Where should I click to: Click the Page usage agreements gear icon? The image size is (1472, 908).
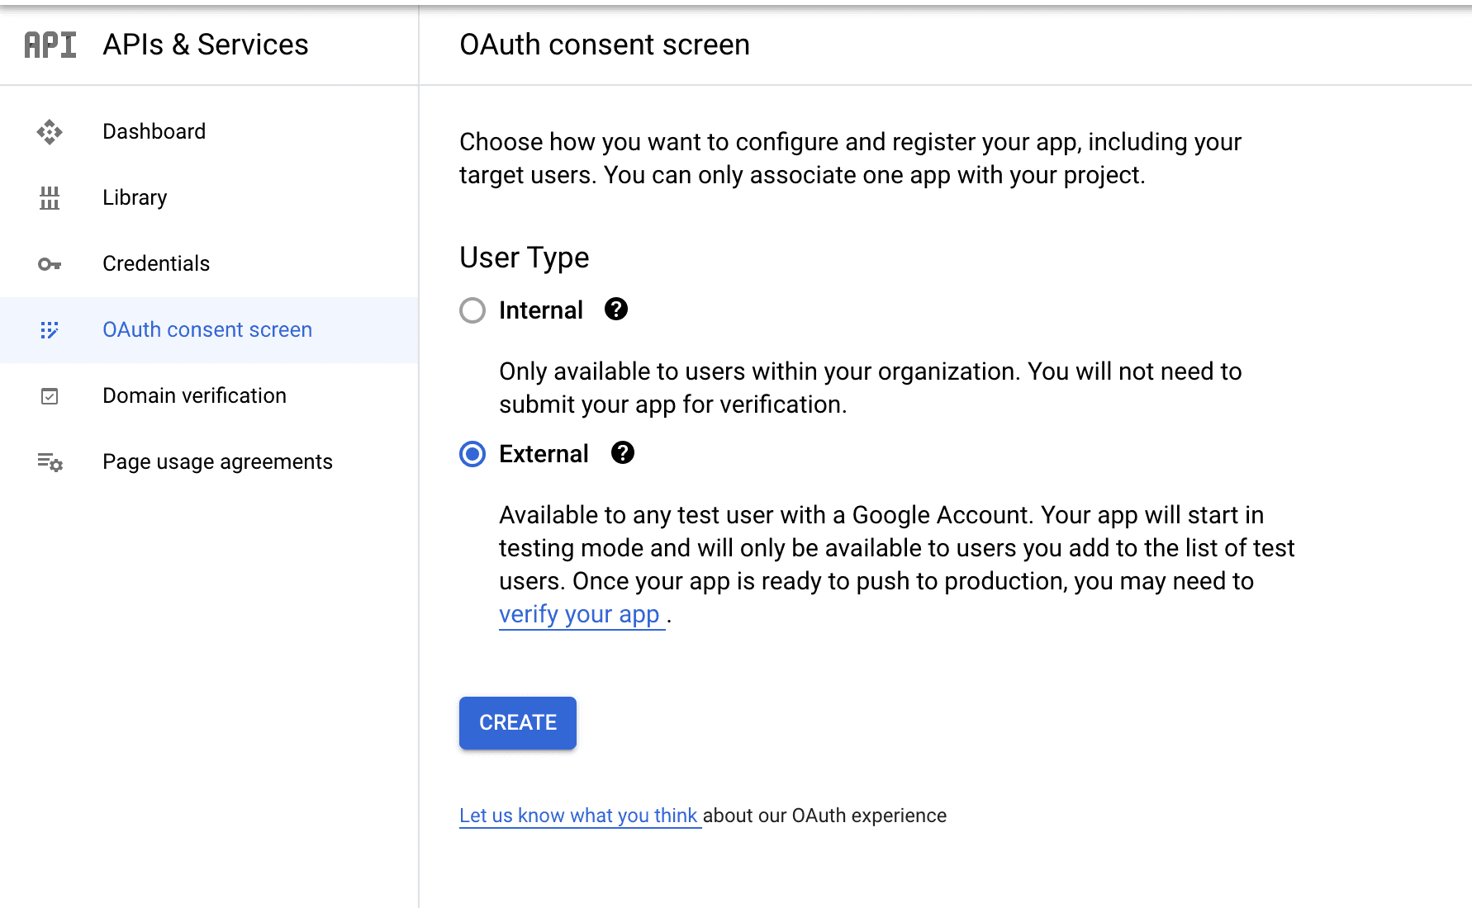tap(50, 462)
